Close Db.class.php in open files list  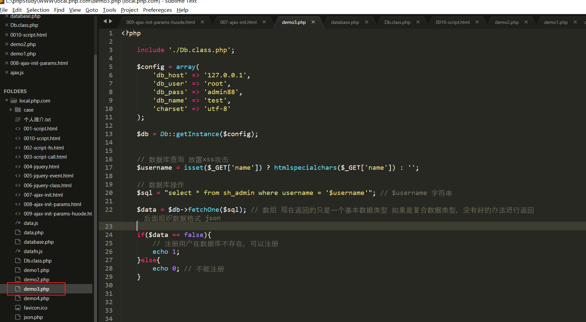pyautogui.click(x=6, y=25)
